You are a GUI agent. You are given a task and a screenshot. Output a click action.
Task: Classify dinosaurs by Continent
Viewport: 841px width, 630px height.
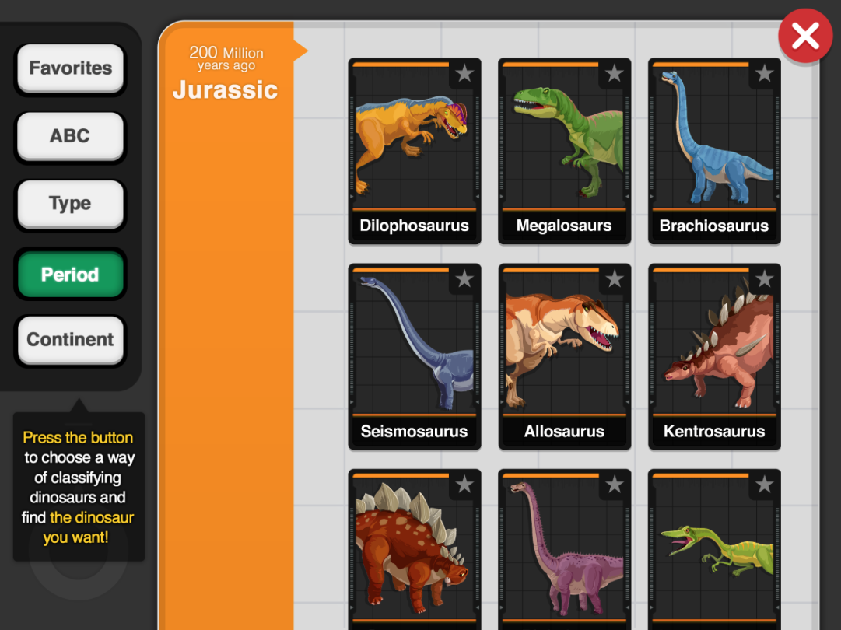[70, 340]
